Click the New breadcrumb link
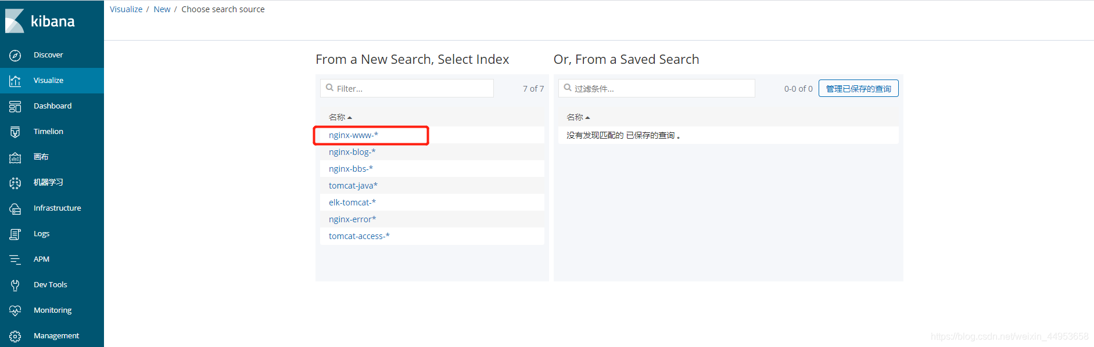 point(162,9)
